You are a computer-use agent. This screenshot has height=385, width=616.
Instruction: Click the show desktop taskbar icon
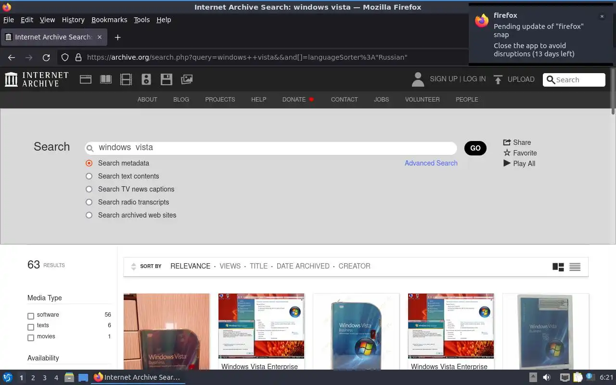click(x=83, y=377)
